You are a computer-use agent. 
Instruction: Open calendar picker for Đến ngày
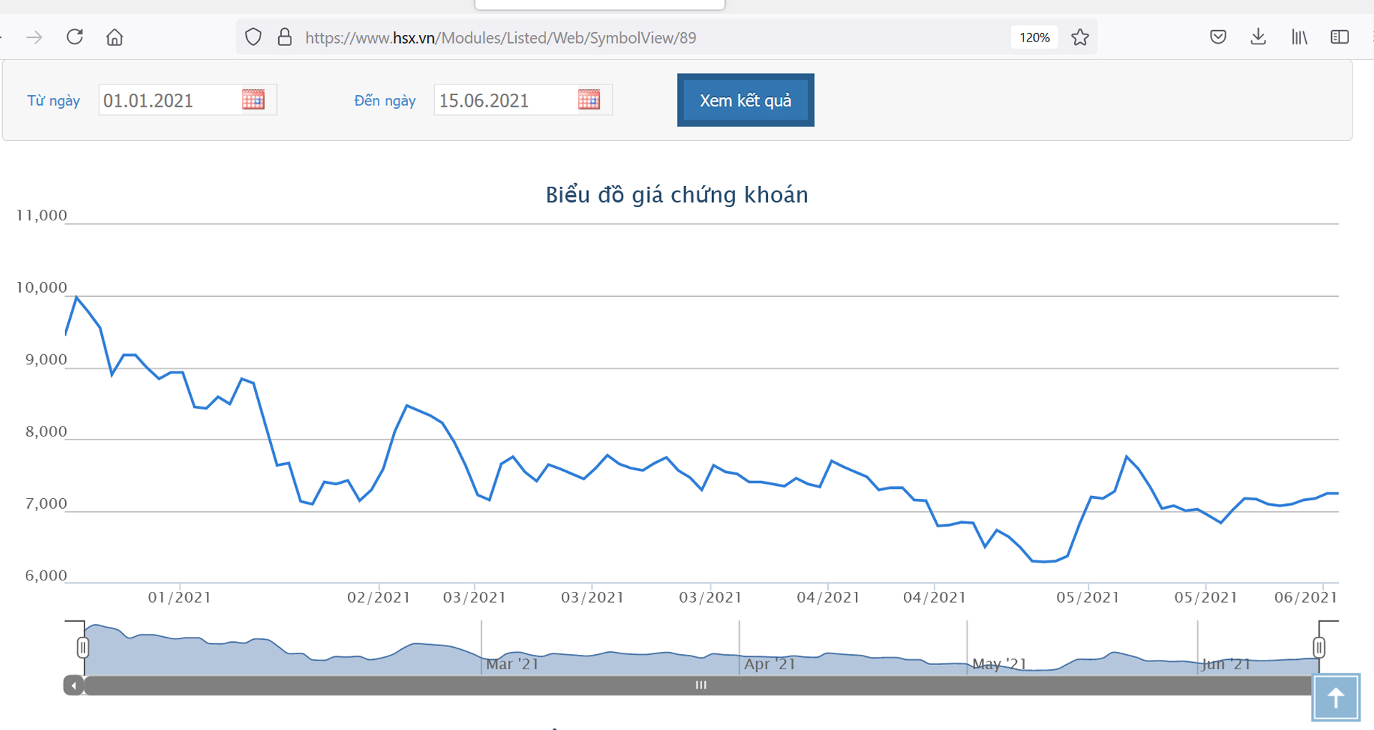pos(589,99)
